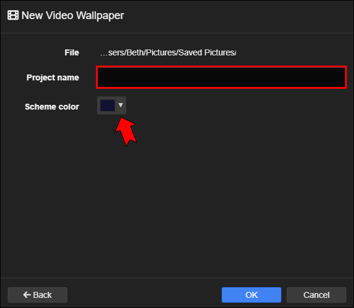
Task: Click the empty dialog area above the footer
Action: (x=177, y=203)
